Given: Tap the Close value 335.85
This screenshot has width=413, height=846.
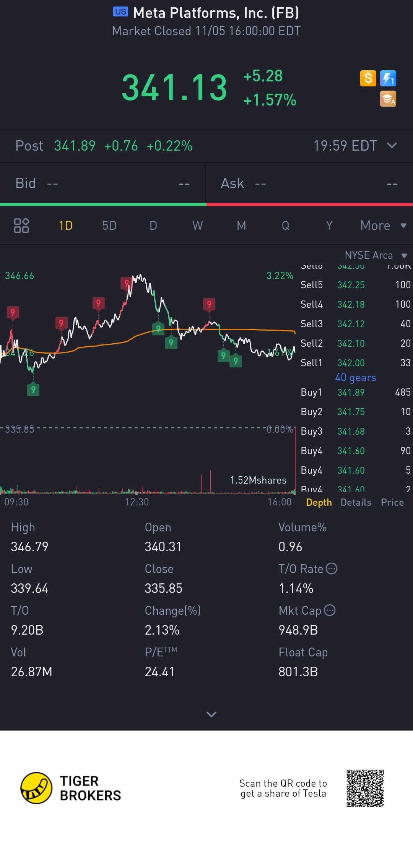Looking at the screenshot, I should point(163,588).
